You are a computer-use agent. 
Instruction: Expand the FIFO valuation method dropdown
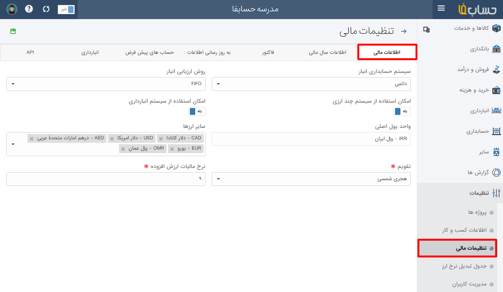(106, 84)
